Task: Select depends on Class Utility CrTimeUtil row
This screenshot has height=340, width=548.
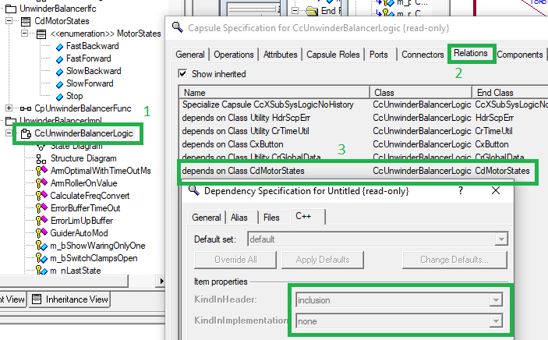Action: click(x=364, y=131)
